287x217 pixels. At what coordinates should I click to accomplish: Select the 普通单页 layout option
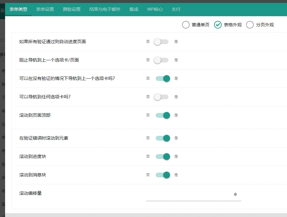pyautogui.click(x=186, y=24)
